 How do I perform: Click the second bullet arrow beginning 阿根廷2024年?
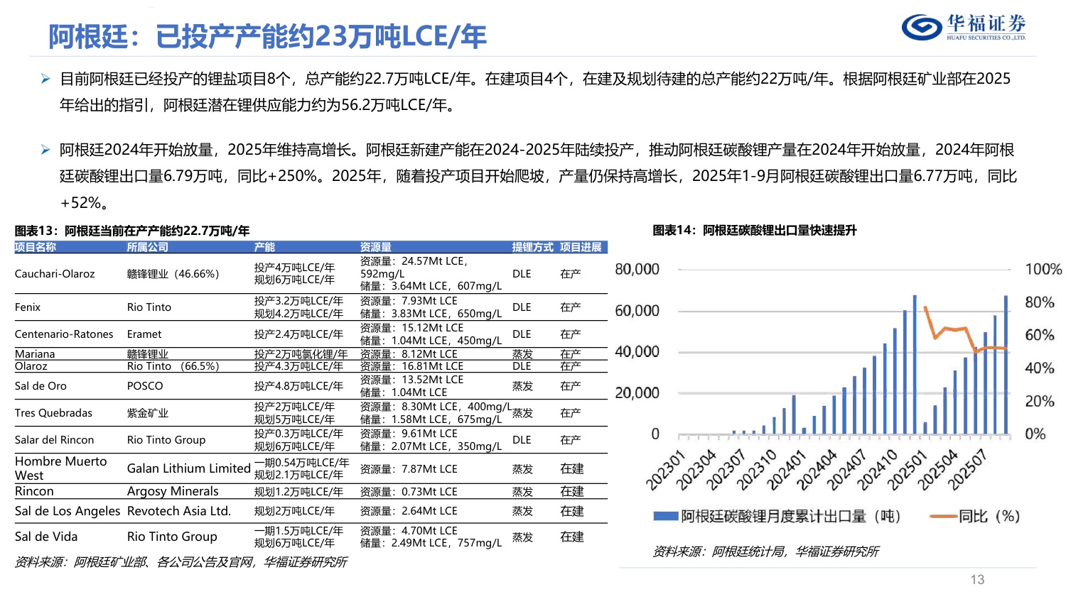(x=45, y=150)
